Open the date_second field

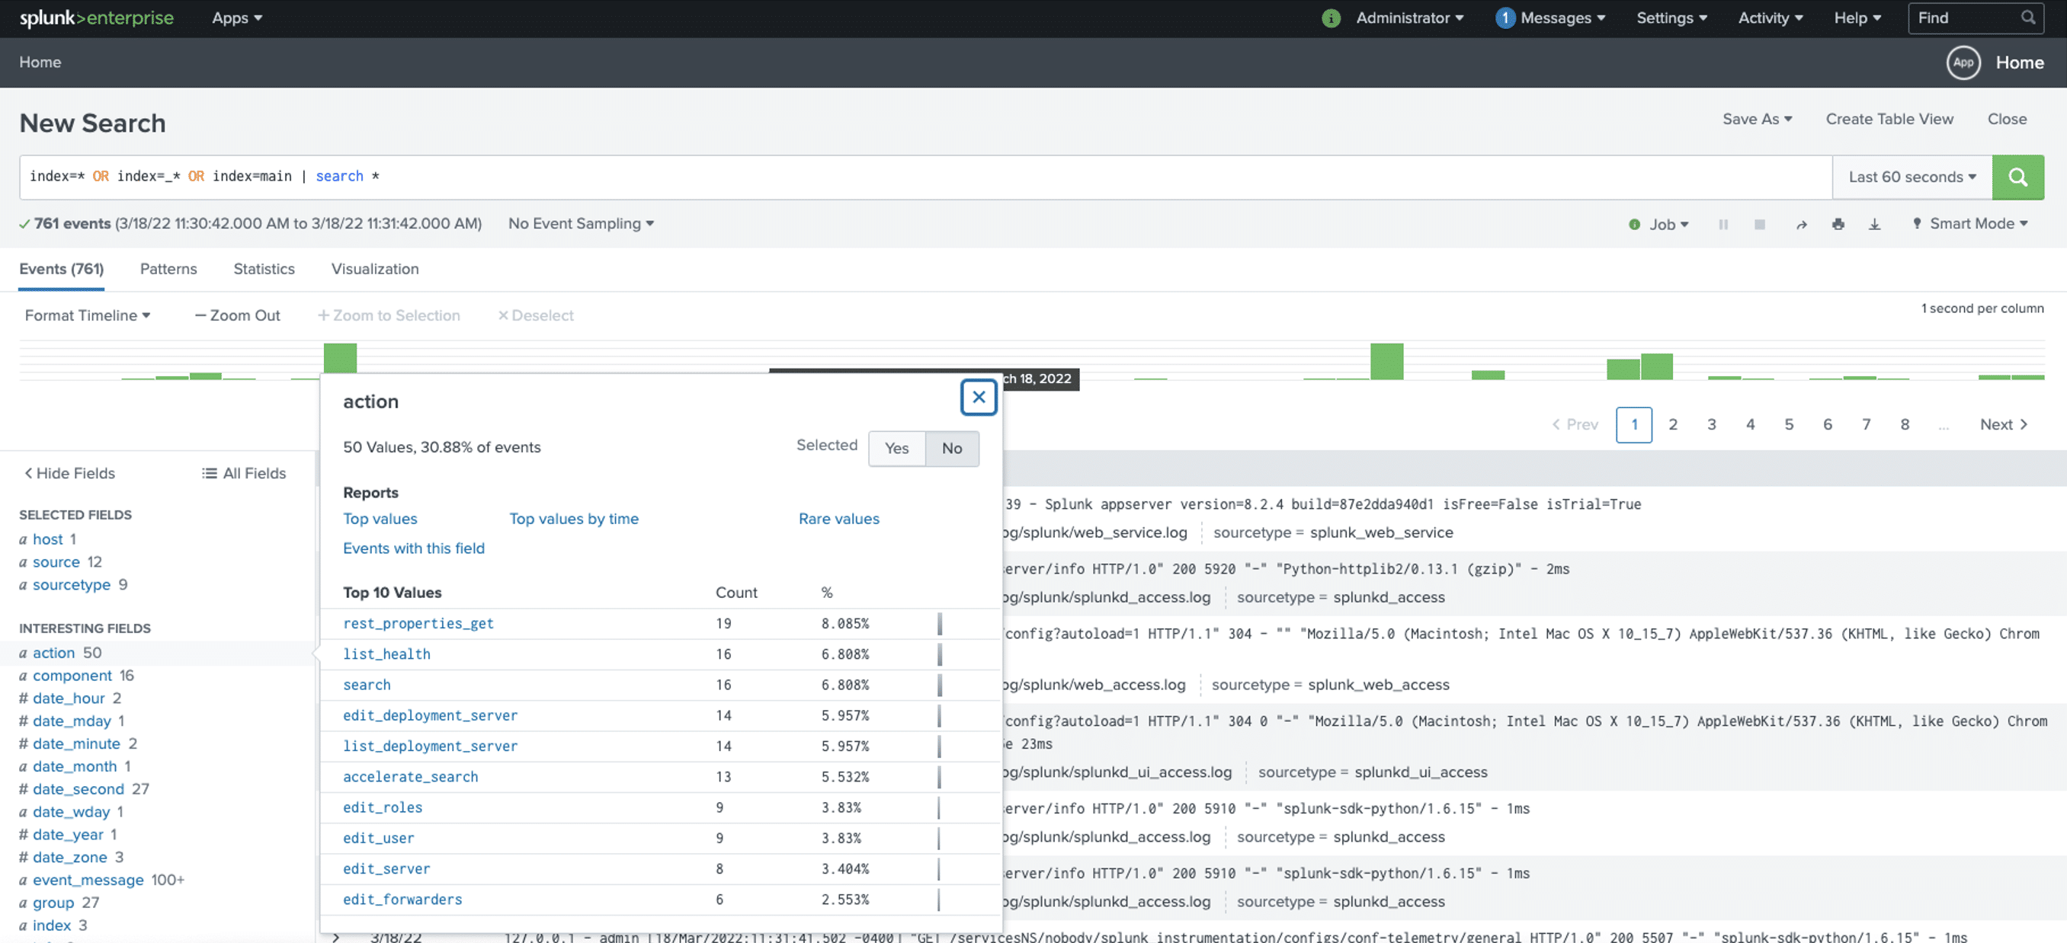click(78, 790)
